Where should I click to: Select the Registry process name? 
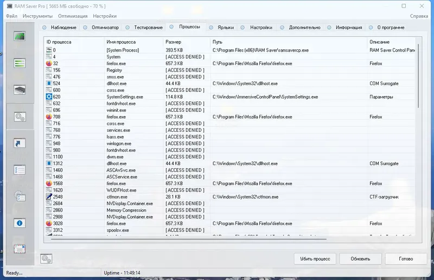[114, 70]
